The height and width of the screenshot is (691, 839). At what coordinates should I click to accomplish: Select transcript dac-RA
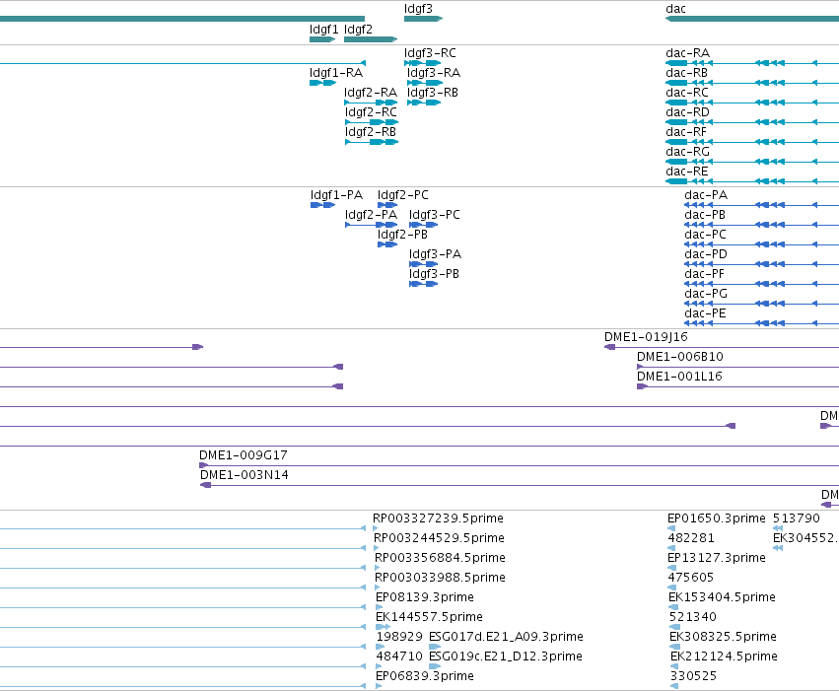687,53
